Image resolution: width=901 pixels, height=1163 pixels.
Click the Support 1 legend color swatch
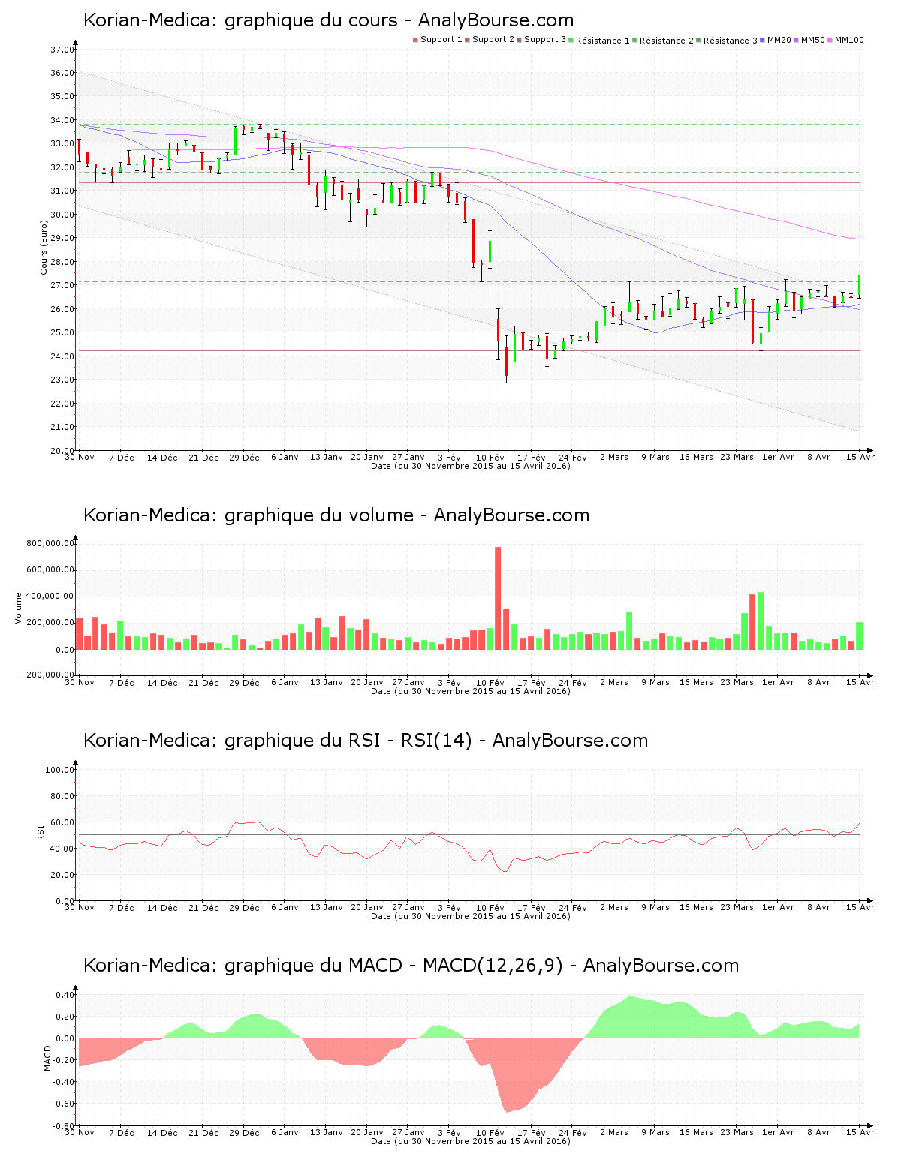pyautogui.click(x=415, y=40)
